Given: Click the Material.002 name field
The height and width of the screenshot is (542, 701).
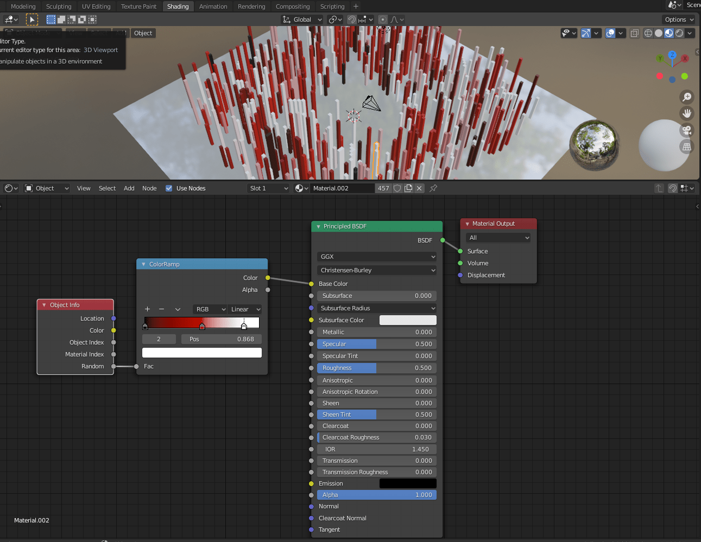Looking at the screenshot, I should tap(342, 188).
